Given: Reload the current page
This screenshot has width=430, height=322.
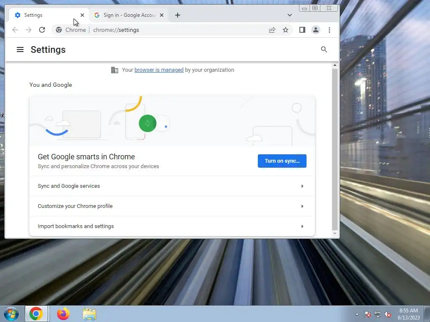Looking at the screenshot, I should click(x=42, y=30).
